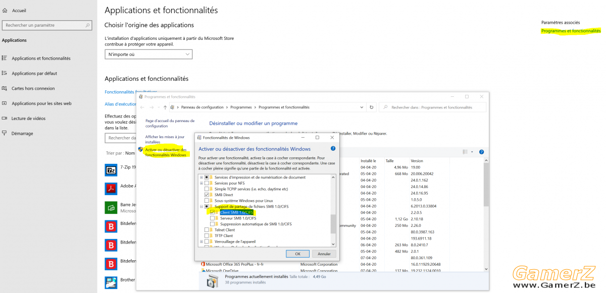
Task: Open the view options dropdown arrow in toolbar
Action: (x=472, y=152)
